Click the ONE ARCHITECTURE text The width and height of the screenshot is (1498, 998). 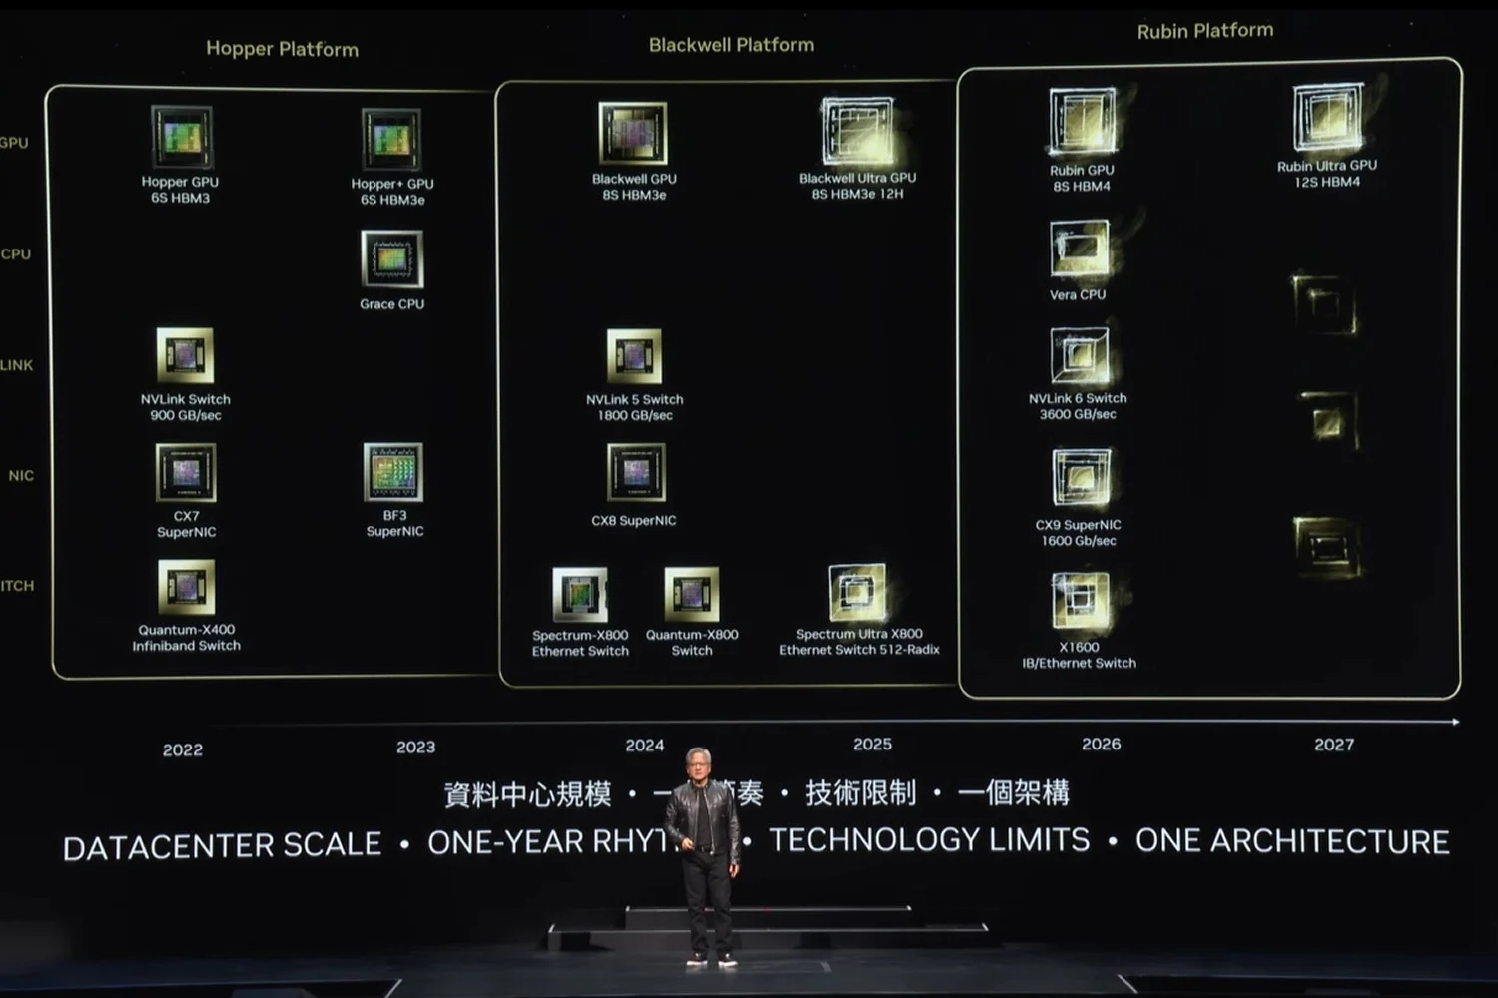(x=1292, y=841)
